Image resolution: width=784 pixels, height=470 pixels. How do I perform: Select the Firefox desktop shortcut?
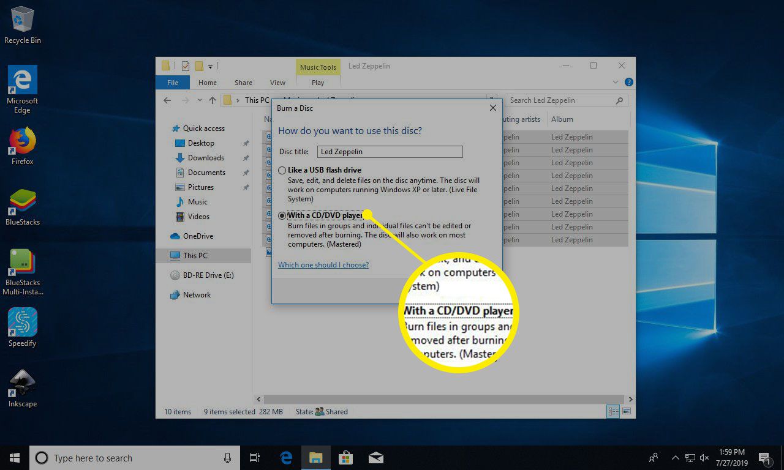pos(22,146)
